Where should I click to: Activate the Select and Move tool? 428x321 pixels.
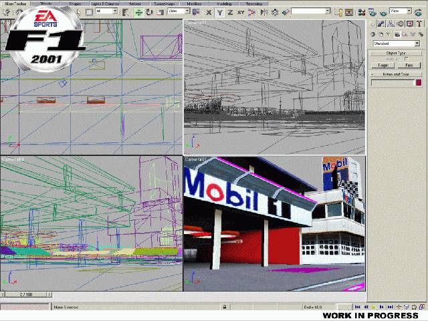[x=138, y=11]
